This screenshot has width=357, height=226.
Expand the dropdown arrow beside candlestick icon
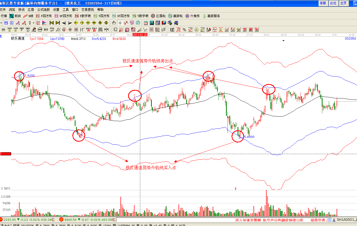click(33, 23)
